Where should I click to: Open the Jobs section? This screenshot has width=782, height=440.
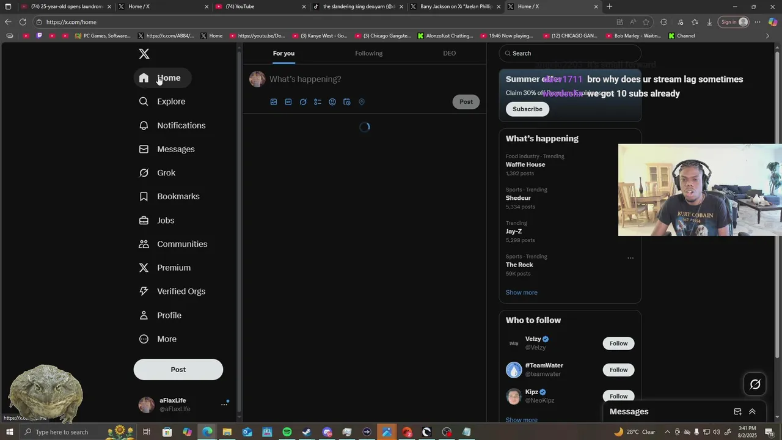tap(156, 220)
